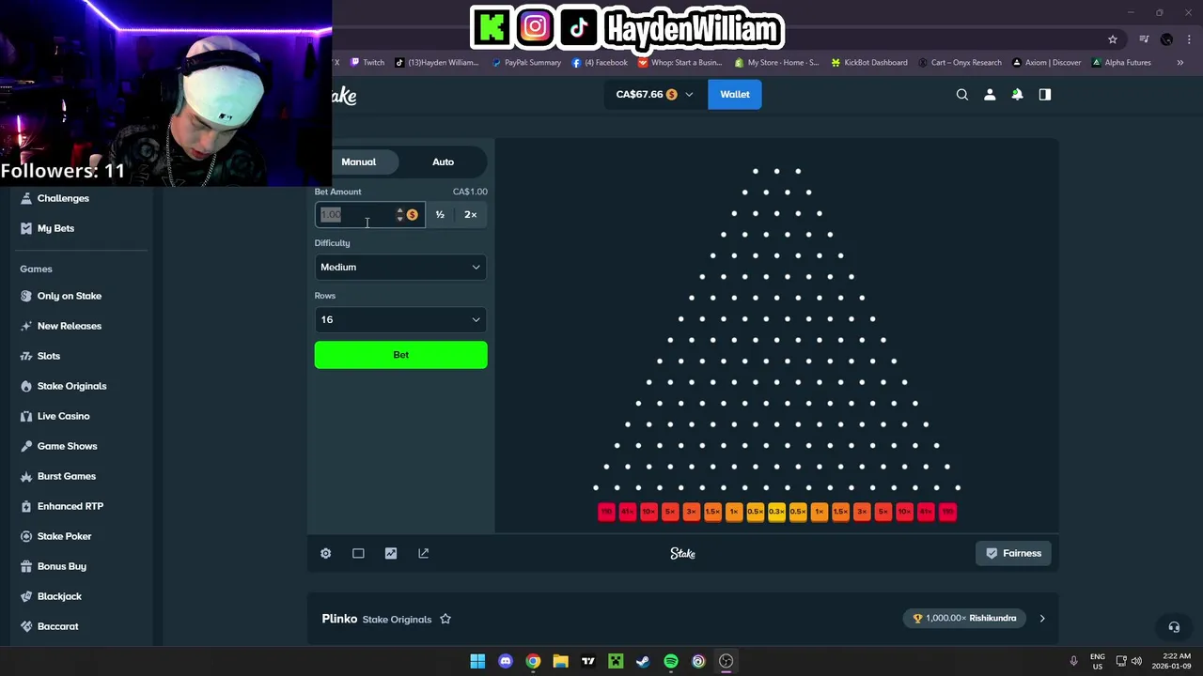
Task: Expand the Rishikundra high-win chevron
Action: (x=1041, y=619)
